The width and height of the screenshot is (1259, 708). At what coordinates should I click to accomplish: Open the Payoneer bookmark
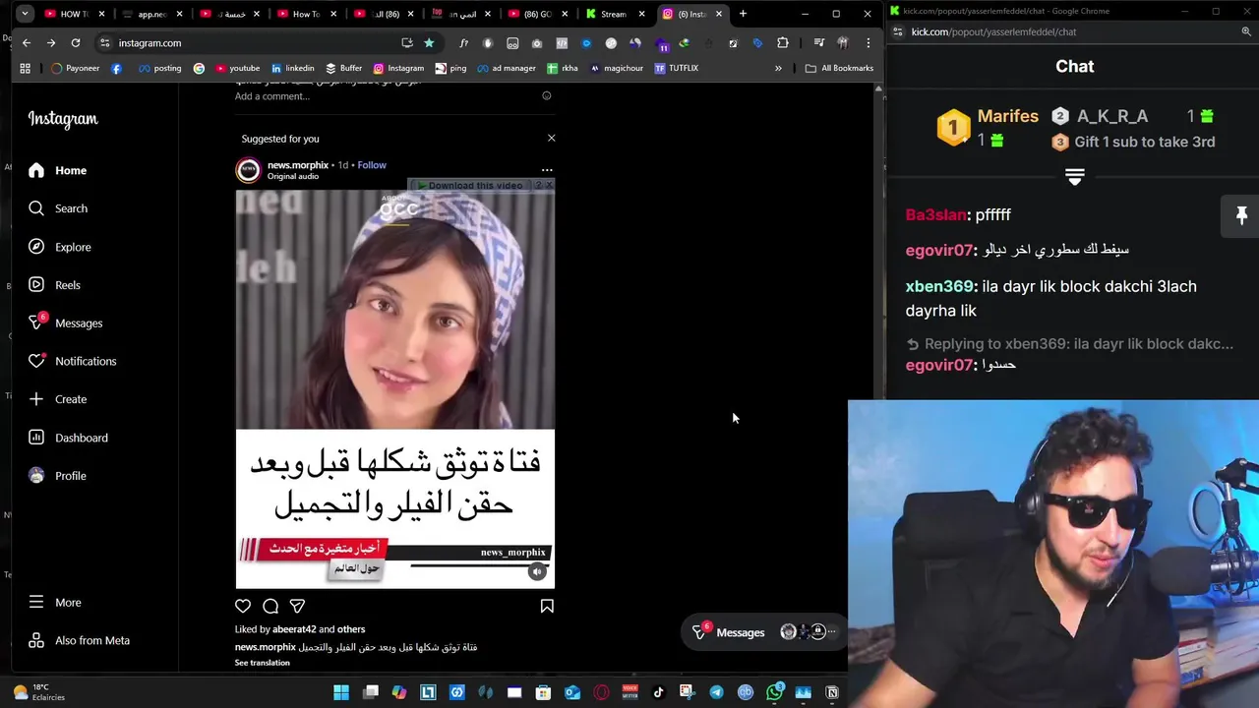click(75, 68)
